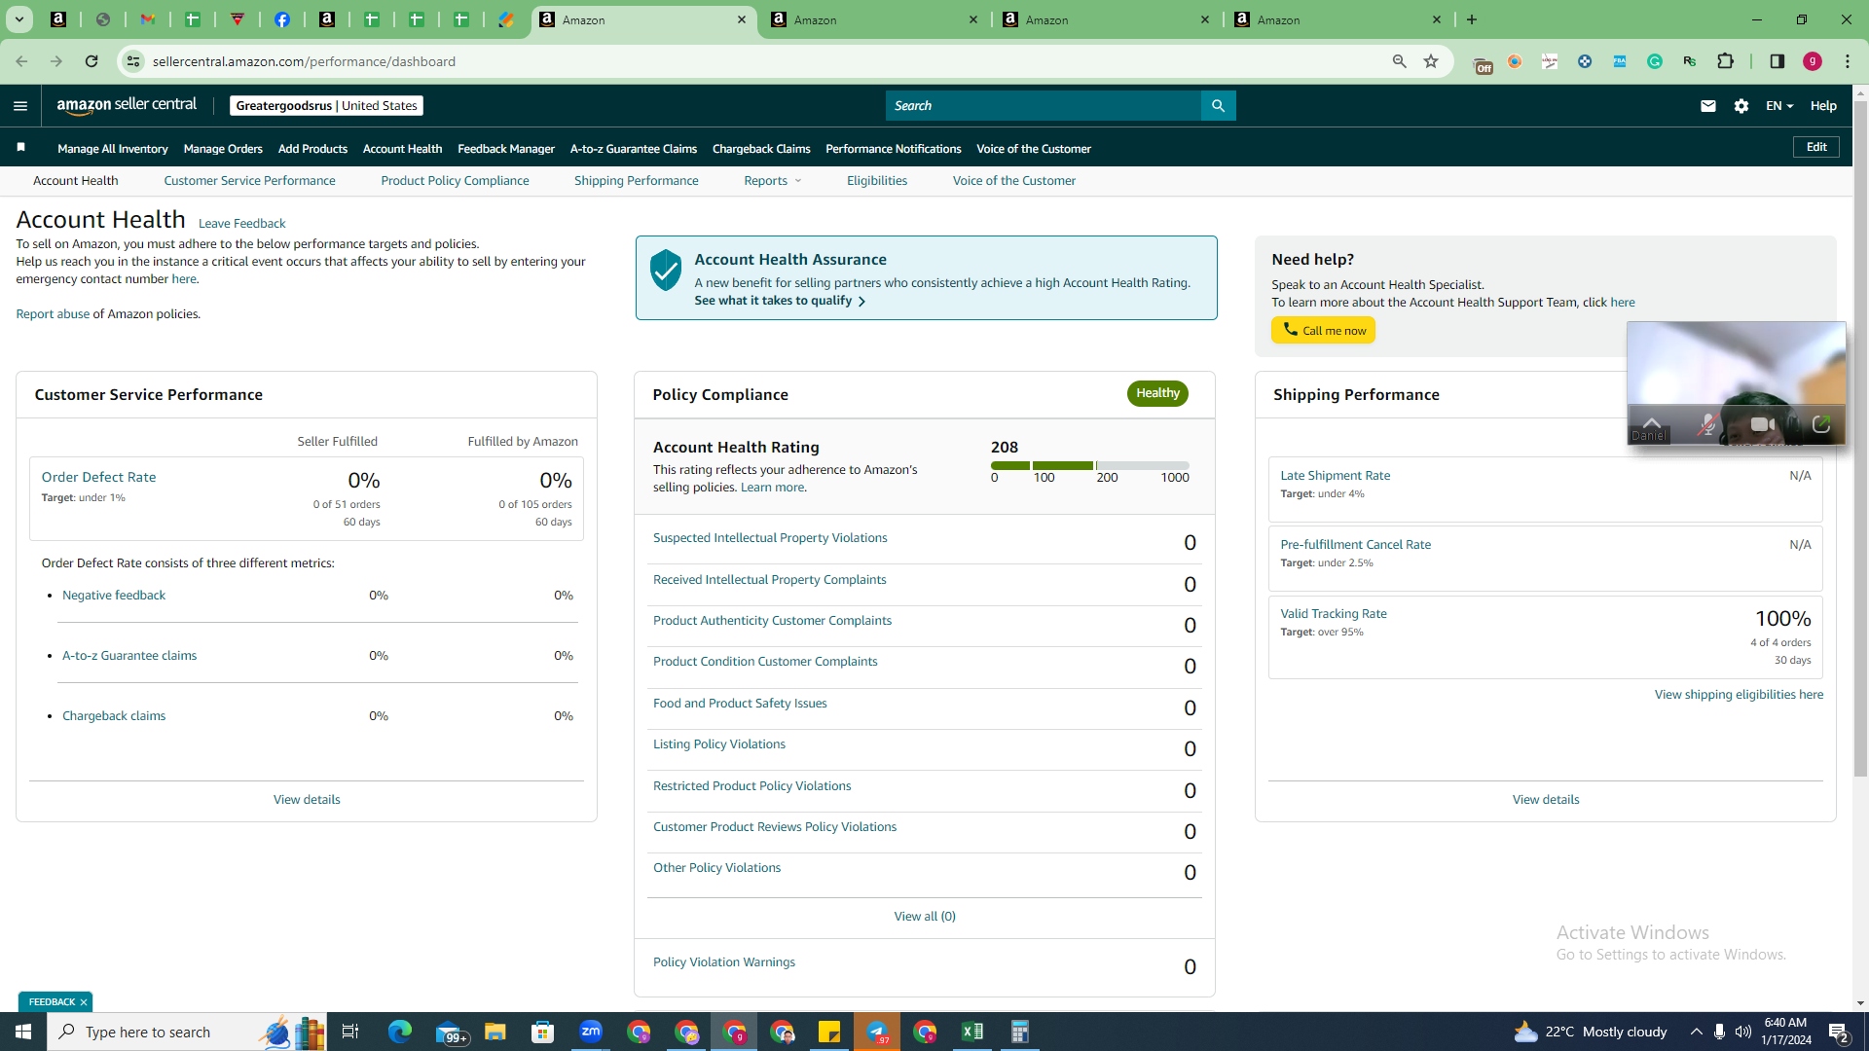The image size is (1869, 1051).
Task: Open Excel from the taskbar
Action: 972,1032
